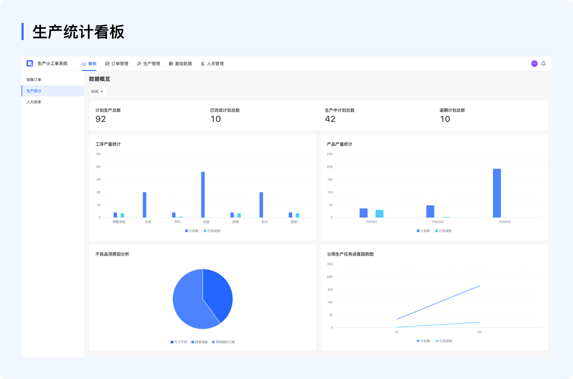Select 生产统计 in the sidebar
This screenshot has height=379, width=573.
click(x=53, y=91)
